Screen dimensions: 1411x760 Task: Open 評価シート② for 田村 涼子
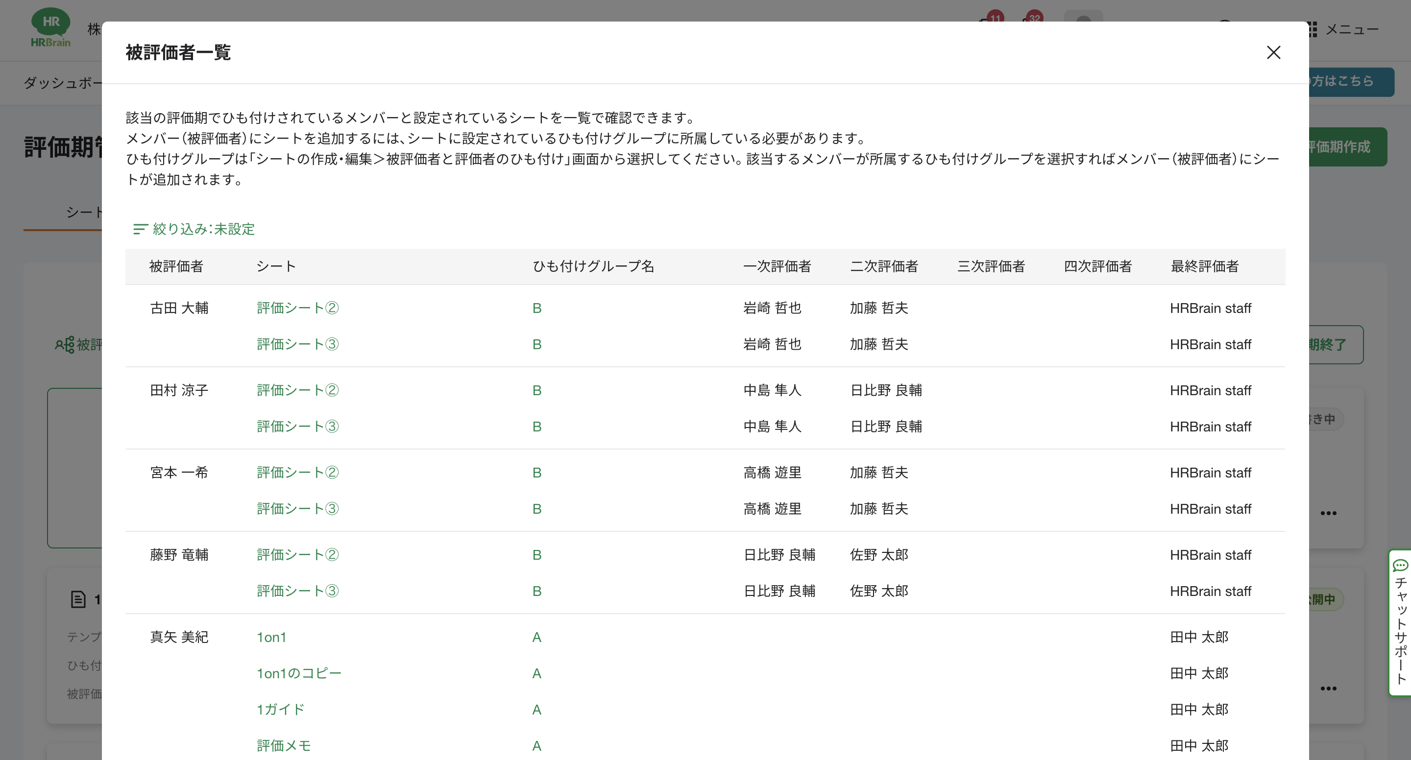pos(297,390)
